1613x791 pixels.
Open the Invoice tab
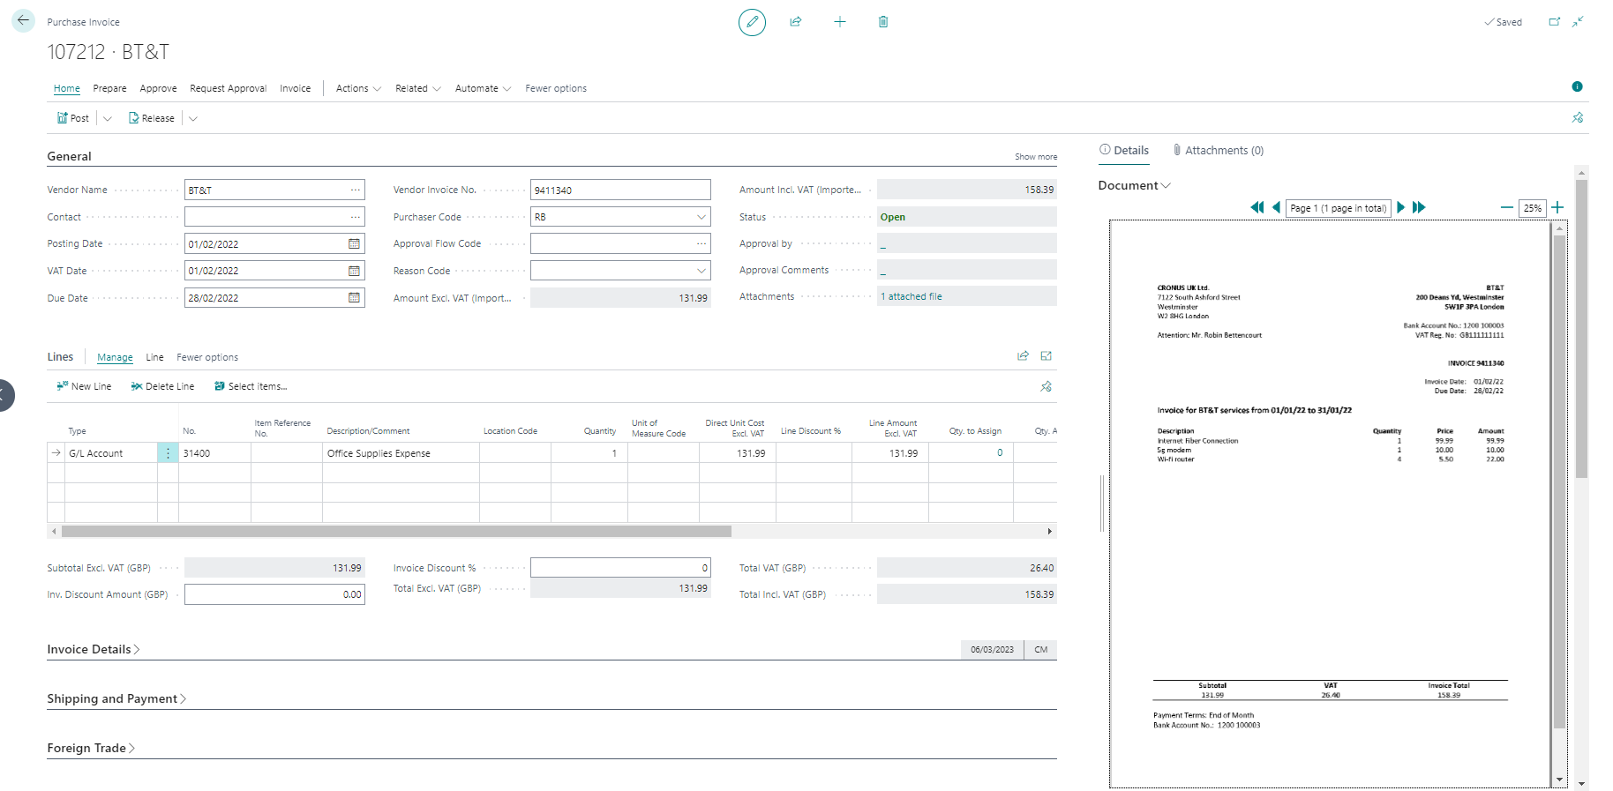click(296, 88)
